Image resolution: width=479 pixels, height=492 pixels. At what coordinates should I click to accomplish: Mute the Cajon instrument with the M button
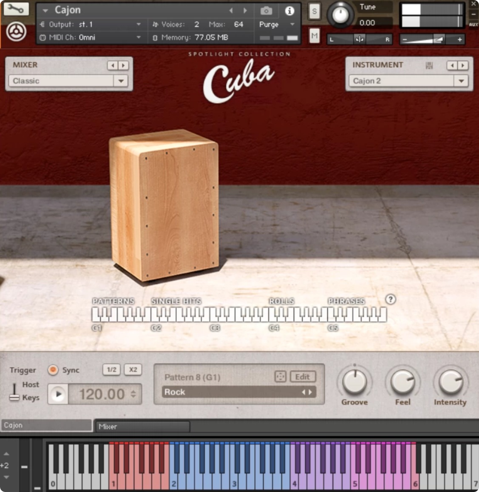click(314, 35)
